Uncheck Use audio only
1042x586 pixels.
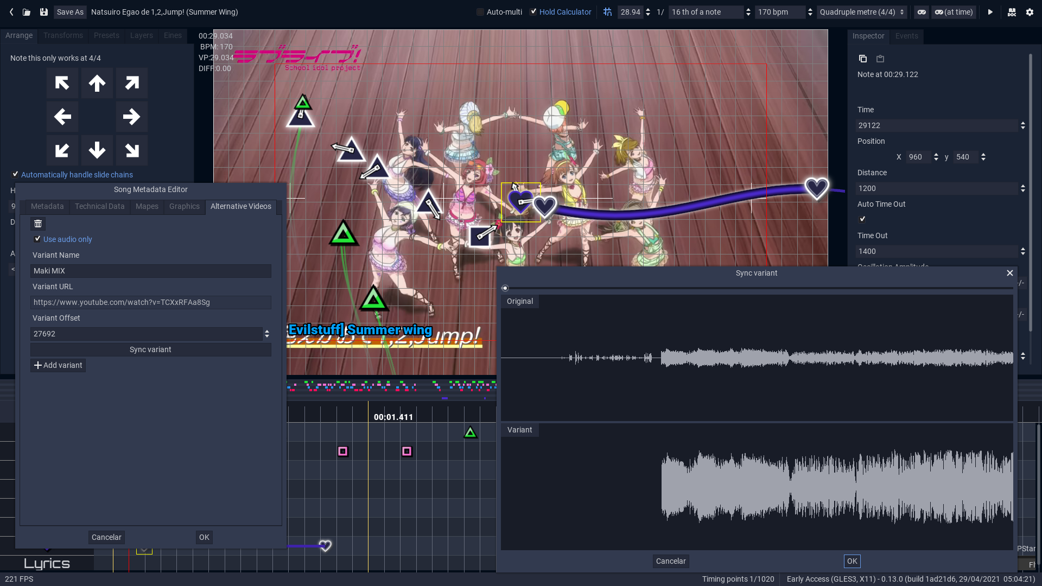point(37,239)
